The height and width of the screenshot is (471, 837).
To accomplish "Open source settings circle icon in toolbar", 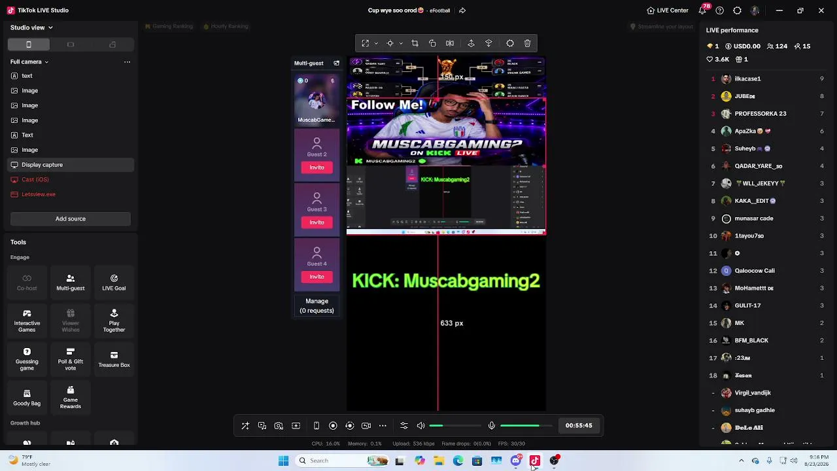I will (510, 43).
